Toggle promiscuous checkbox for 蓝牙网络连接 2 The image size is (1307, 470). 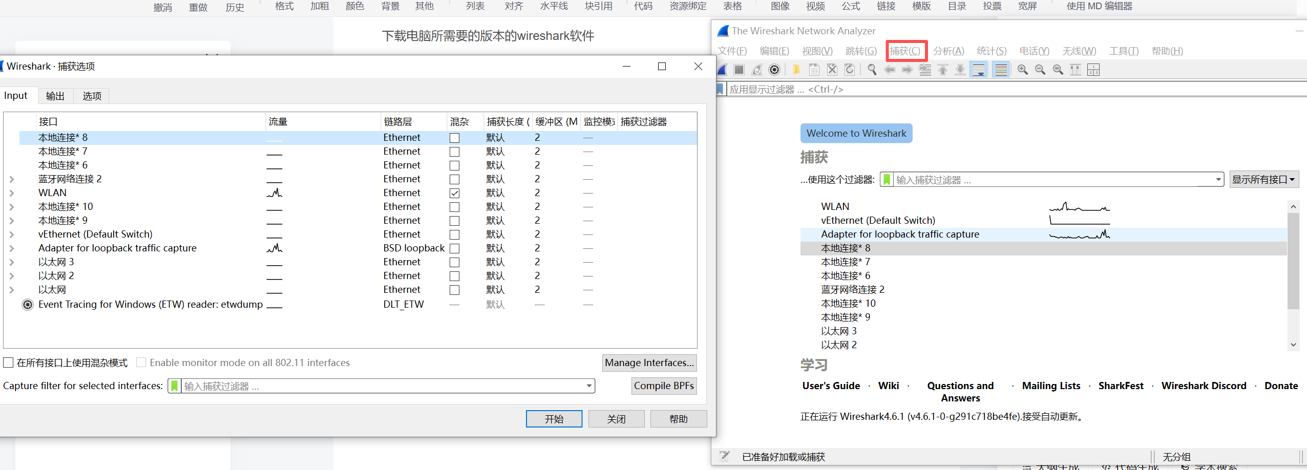454,179
